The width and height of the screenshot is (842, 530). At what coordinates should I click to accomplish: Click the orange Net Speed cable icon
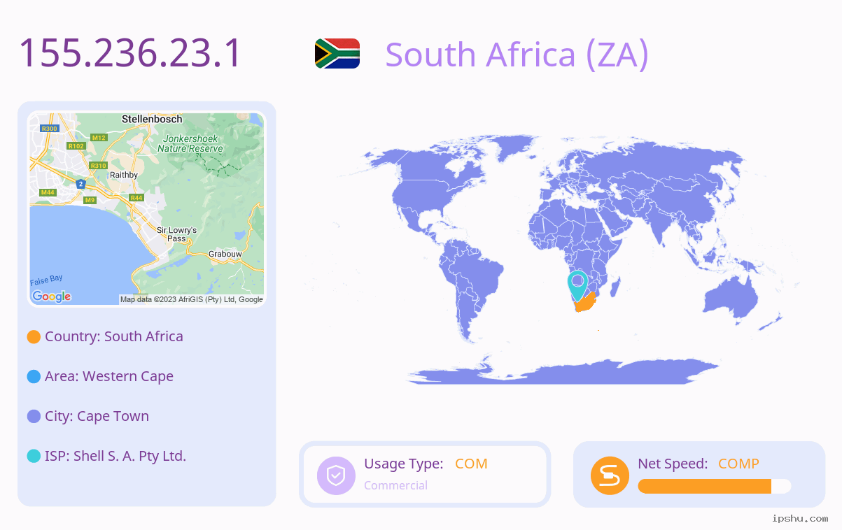pos(610,475)
